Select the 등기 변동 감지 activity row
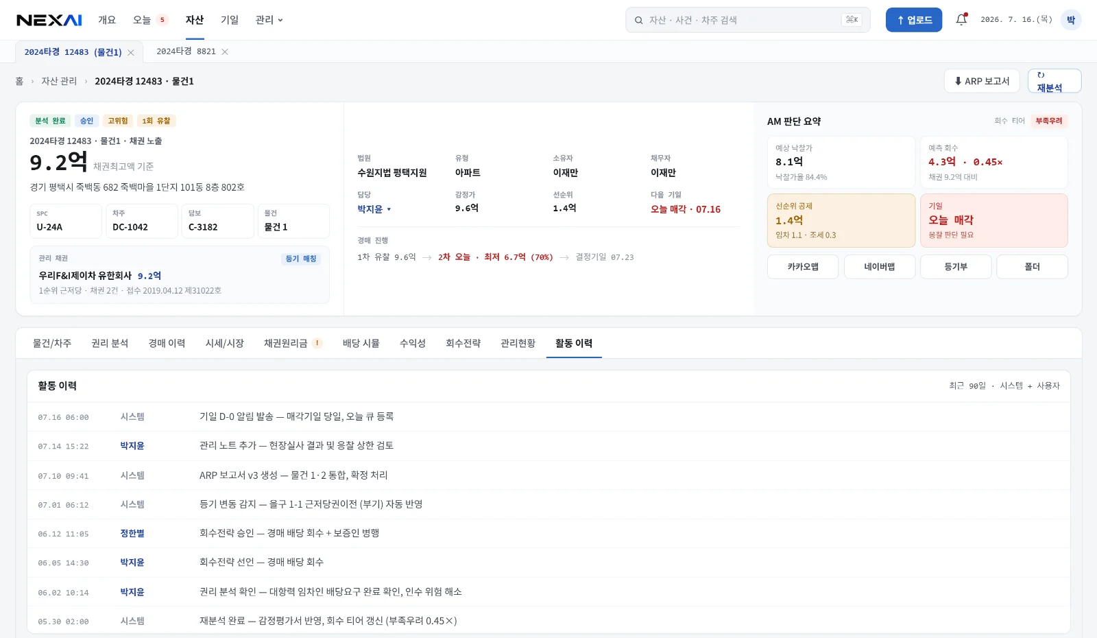The width and height of the screenshot is (1097, 638). pyautogui.click(x=548, y=504)
